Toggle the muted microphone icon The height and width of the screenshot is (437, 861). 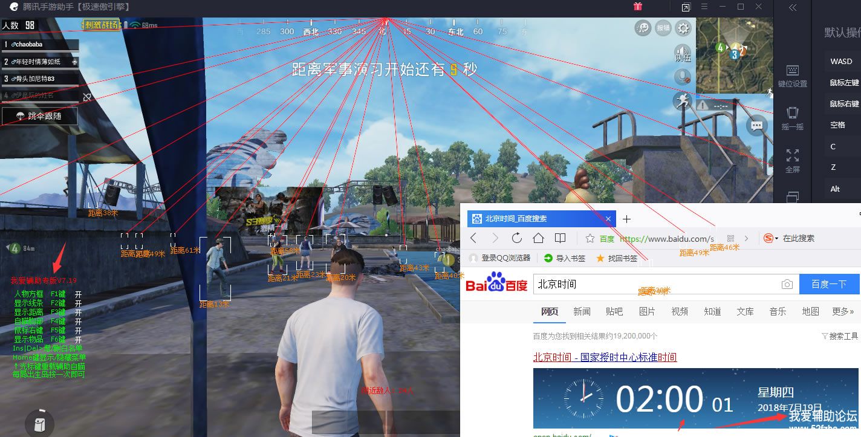[x=683, y=77]
